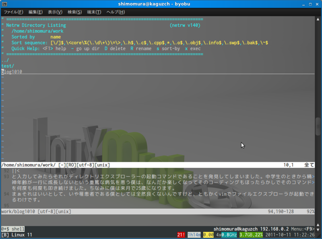Click line number 94 in lower pane
Screen dimensions: 322x239
click(x=6, y=194)
